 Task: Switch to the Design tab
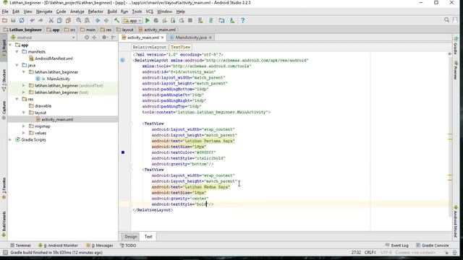click(x=130, y=236)
